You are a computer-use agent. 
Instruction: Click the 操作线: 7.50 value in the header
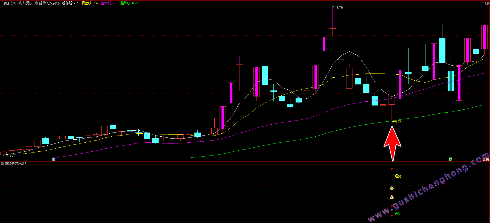[71, 3]
